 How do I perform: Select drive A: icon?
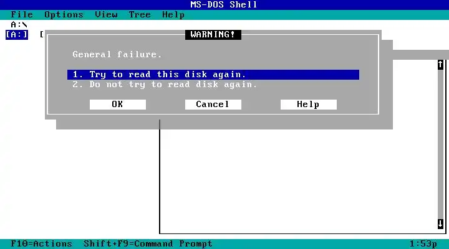pyautogui.click(x=17, y=35)
